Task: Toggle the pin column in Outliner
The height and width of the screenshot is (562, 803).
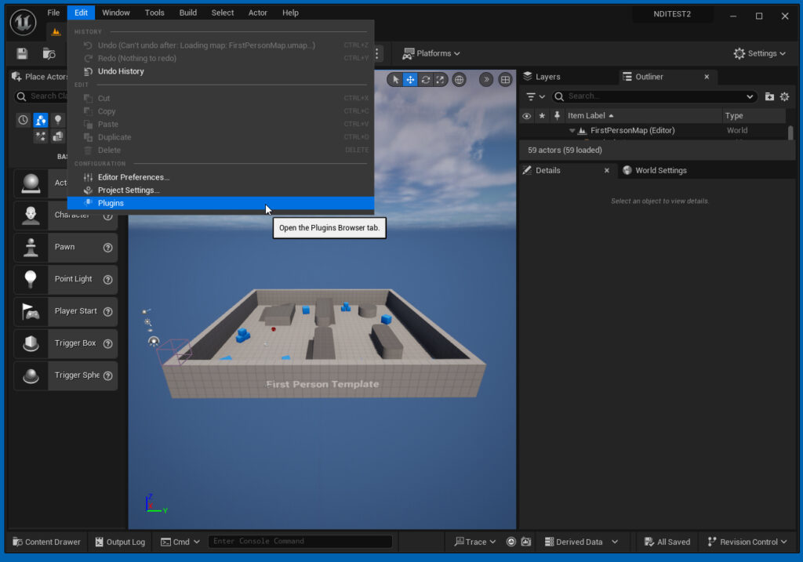Action: click(558, 115)
